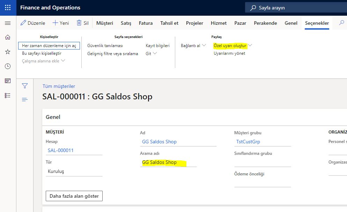Screen dimensions: 347x212
Task: Expand Özel uyarı oluştur dropdown
Action: pyautogui.click(x=232, y=46)
